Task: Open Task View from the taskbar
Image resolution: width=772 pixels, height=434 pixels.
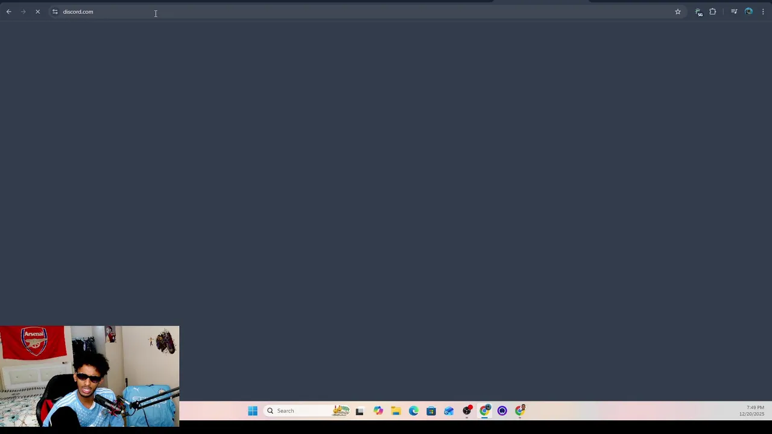Action: (x=359, y=411)
